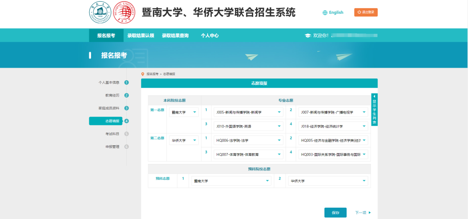Click the 报名报考 breadcrumb link

click(x=153, y=74)
